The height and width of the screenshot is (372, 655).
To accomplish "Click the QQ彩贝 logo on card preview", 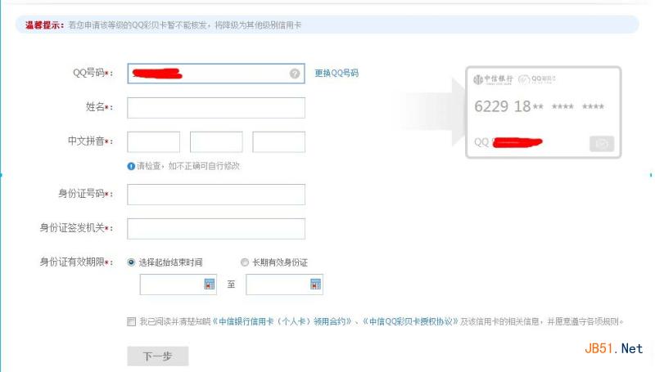I will point(537,78).
